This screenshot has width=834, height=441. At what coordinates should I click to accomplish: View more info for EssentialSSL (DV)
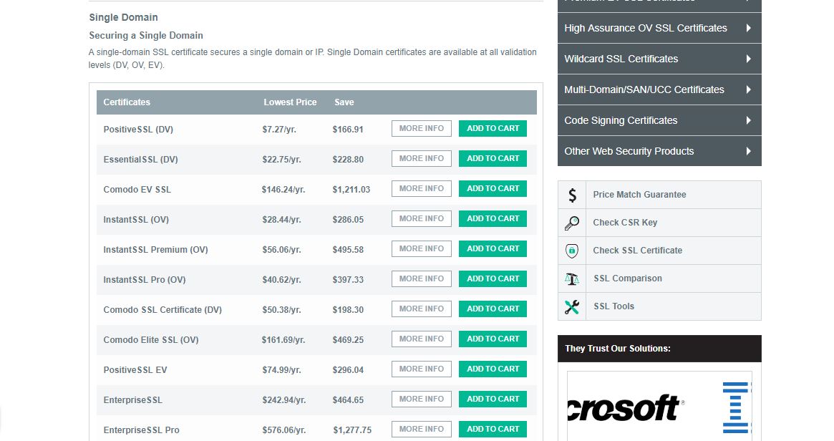coord(421,158)
